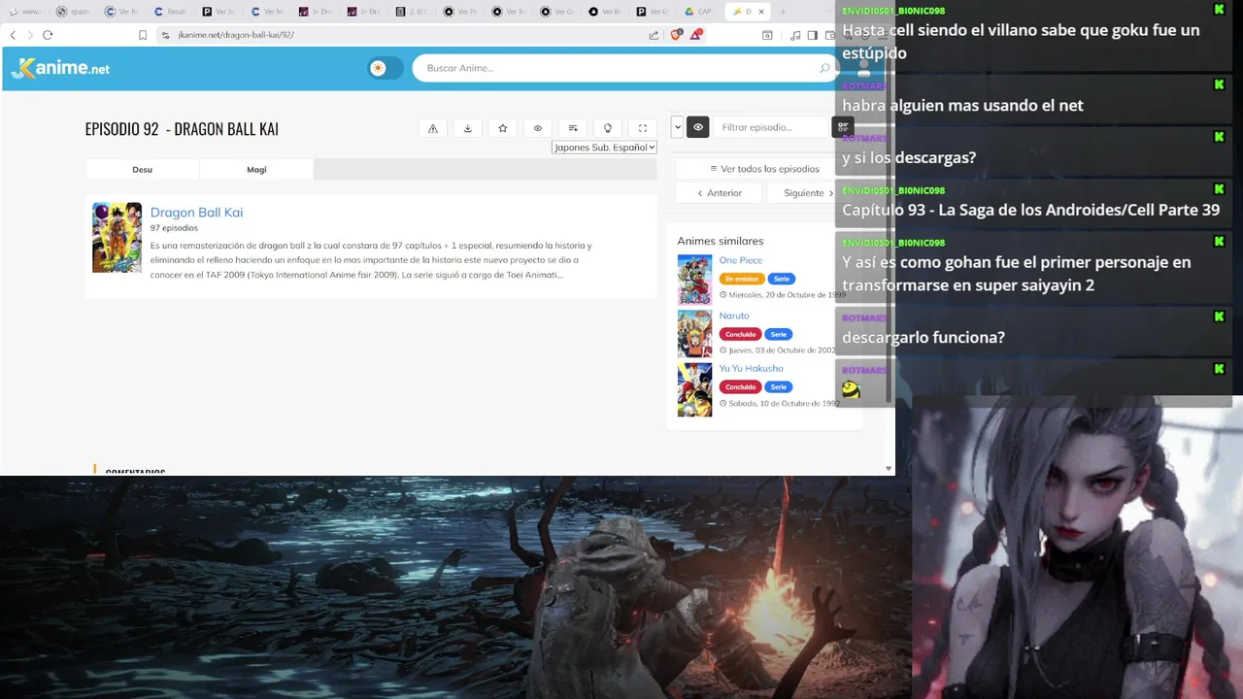Expand the small dropdown left of Filtrar episodio
This screenshot has width=1243, height=699.
(x=677, y=127)
